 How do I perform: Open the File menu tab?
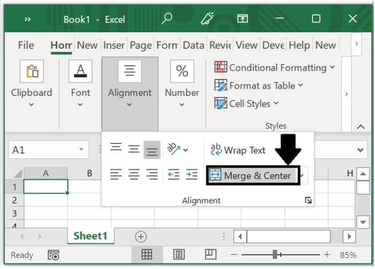click(x=26, y=46)
